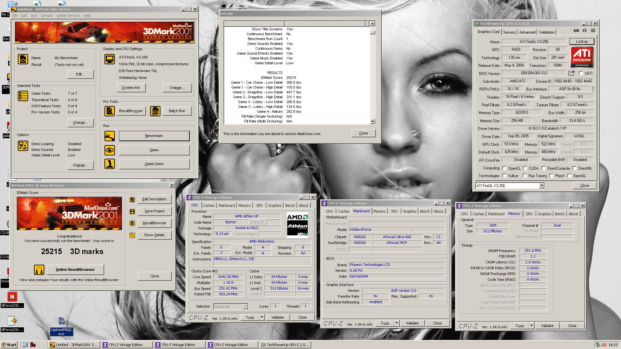Click the Windows Start button
The height and width of the screenshot is (349, 621).
[9, 345]
